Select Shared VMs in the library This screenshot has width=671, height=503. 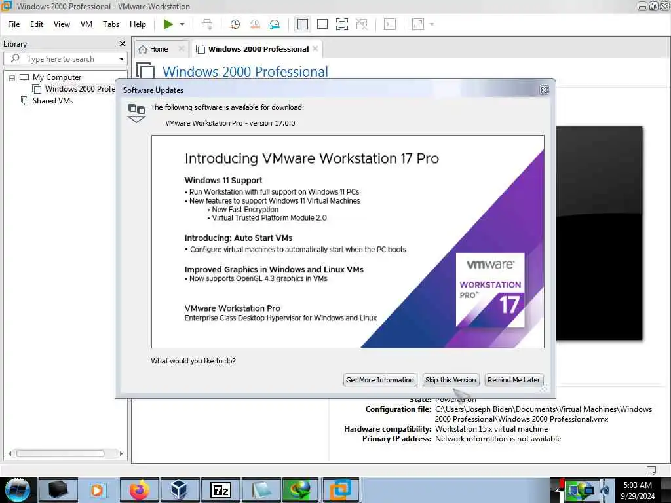coord(52,101)
